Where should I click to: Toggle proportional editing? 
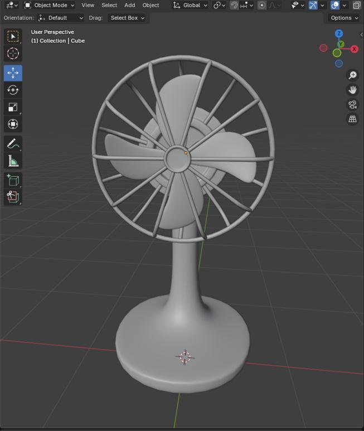[262, 5]
